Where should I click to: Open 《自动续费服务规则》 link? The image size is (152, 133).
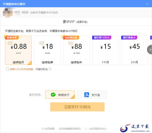[x=70, y=129]
